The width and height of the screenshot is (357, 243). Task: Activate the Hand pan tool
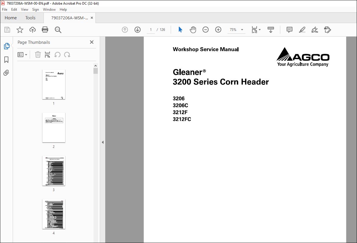[193, 30]
